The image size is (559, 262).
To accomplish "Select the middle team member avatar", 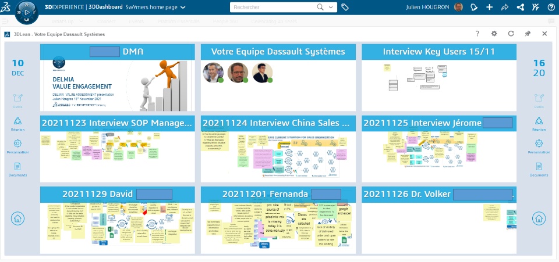I will (238, 73).
